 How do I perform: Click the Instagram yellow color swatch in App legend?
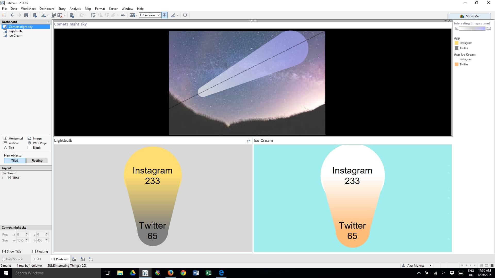(x=457, y=43)
